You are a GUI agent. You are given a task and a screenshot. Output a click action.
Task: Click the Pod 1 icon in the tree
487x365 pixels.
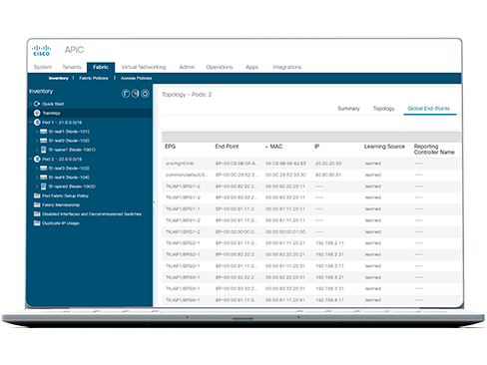[x=37, y=123]
